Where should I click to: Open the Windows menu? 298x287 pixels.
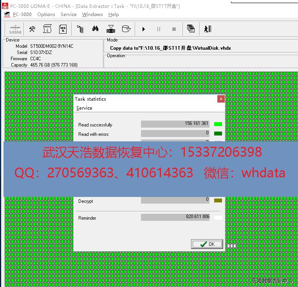[x=92, y=14]
